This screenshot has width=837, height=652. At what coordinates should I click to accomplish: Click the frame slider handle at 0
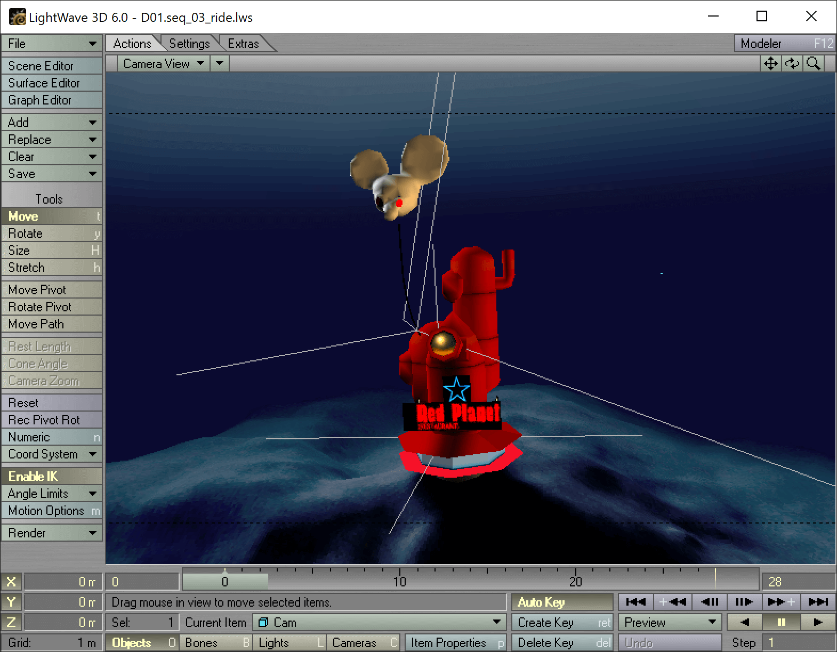(225, 581)
